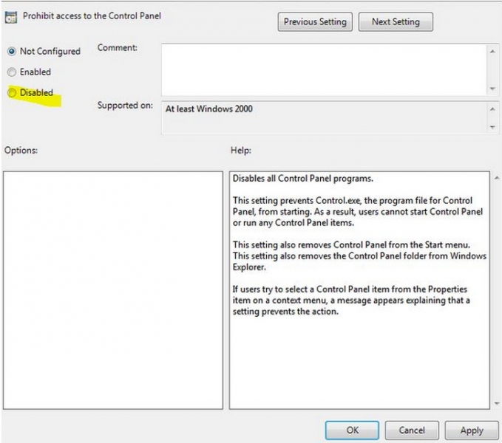Click Comment box scroll down arrow
Image resolution: width=502 pixels, height=443 pixels.
[493, 89]
